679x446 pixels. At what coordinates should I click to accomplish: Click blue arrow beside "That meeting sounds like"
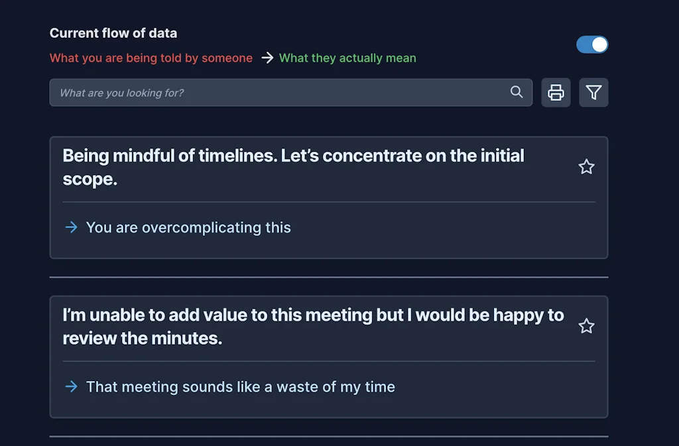(x=71, y=386)
